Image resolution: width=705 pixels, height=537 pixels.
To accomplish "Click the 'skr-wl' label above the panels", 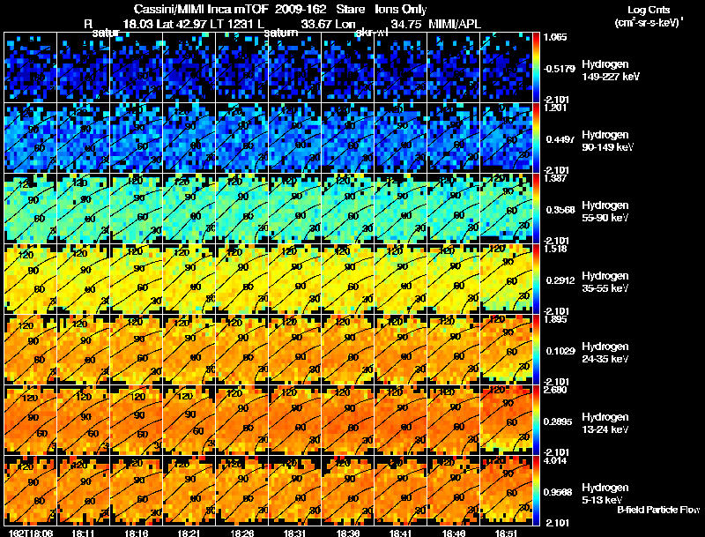I will point(371,33).
